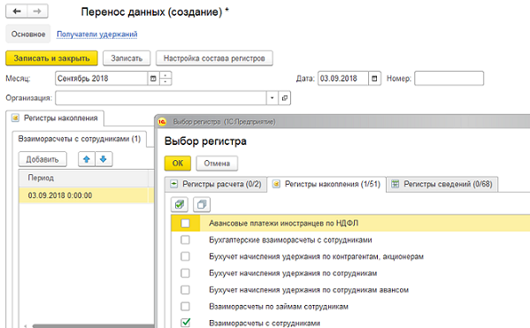
Task: Open Получатели удержаний link
Action: [97, 34]
